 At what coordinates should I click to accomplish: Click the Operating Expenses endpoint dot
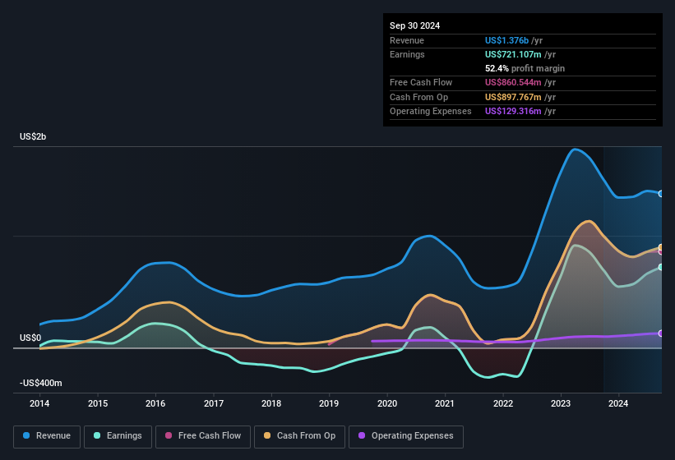coord(661,333)
